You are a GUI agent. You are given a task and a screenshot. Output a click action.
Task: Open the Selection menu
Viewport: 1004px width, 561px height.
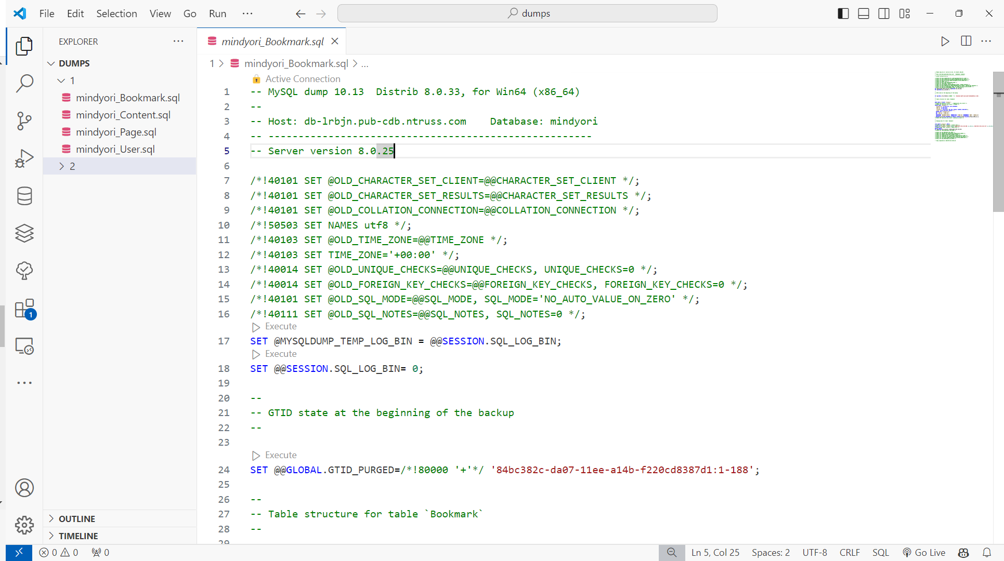(116, 14)
